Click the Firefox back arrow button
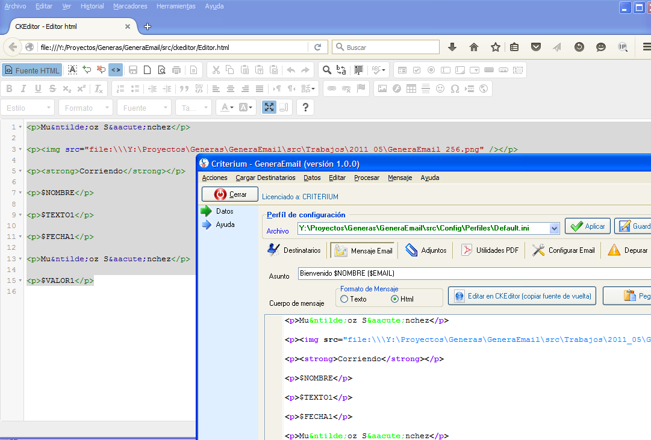The height and width of the screenshot is (440, 651). (13, 47)
